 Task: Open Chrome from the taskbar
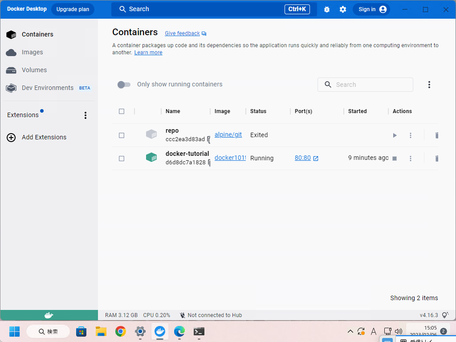coord(120,331)
